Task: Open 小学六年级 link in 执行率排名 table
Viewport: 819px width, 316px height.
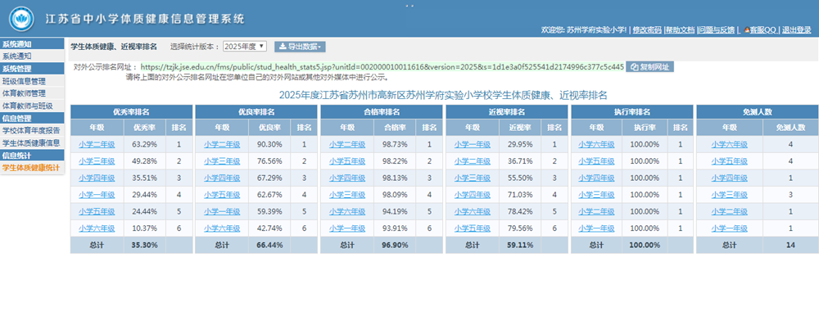Action: 597,144
